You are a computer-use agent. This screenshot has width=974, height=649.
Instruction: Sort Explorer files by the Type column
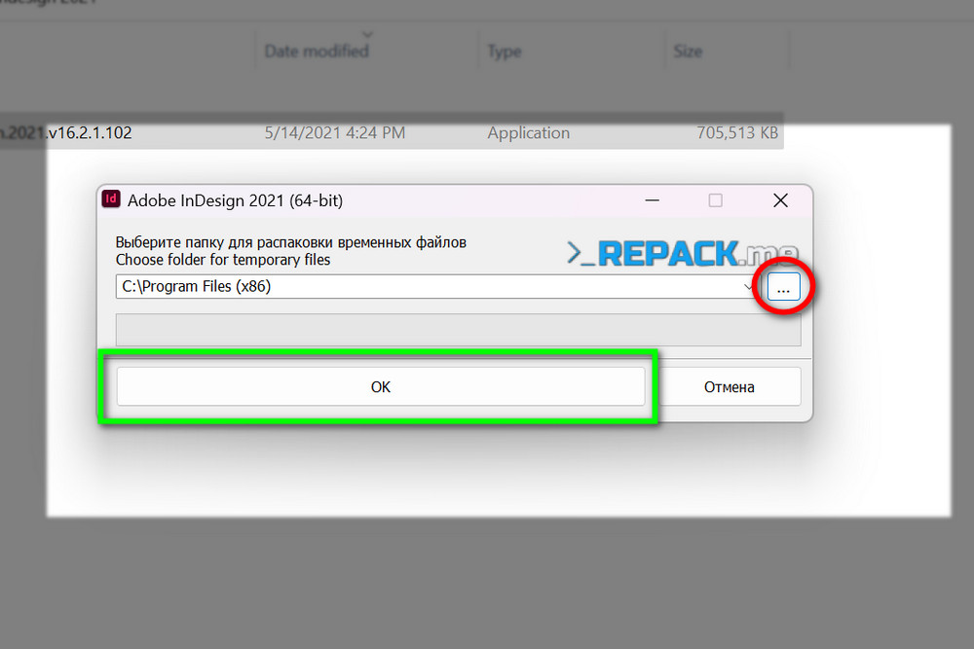click(505, 52)
